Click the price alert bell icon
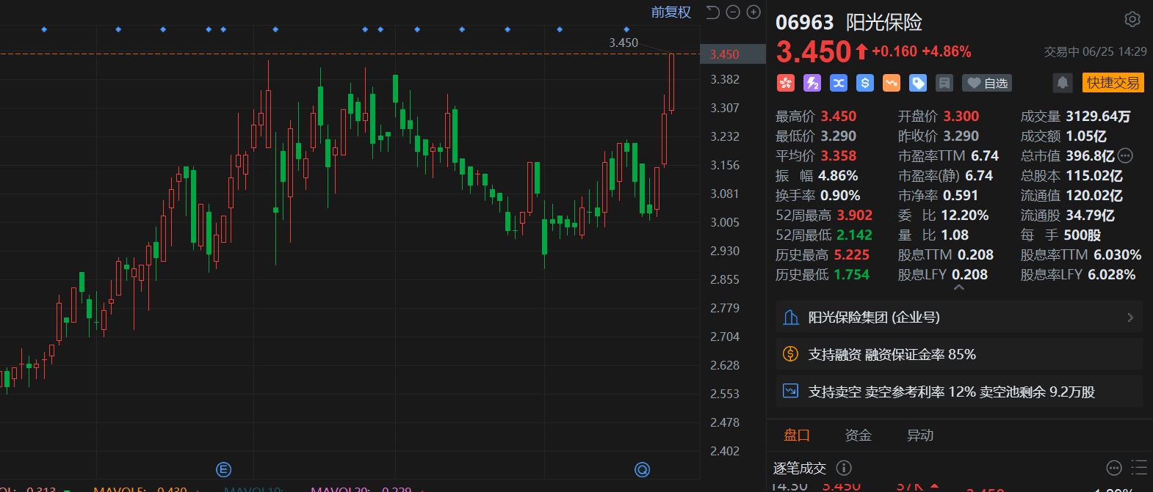This screenshot has height=492, width=1153. coord(1063,83)
